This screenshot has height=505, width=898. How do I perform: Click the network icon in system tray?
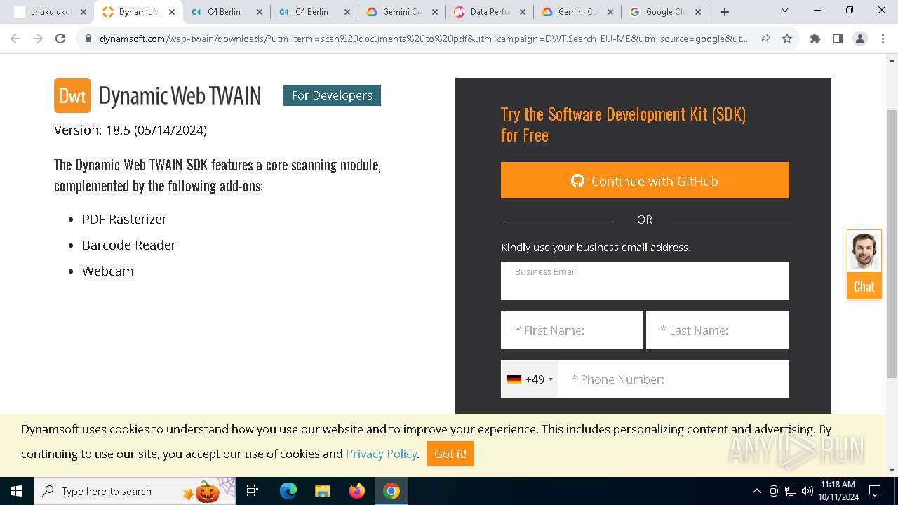coord(791,491)
